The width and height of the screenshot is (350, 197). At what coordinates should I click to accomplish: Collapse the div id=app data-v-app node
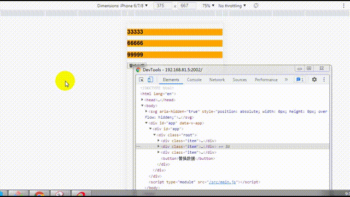click(146, 123)
